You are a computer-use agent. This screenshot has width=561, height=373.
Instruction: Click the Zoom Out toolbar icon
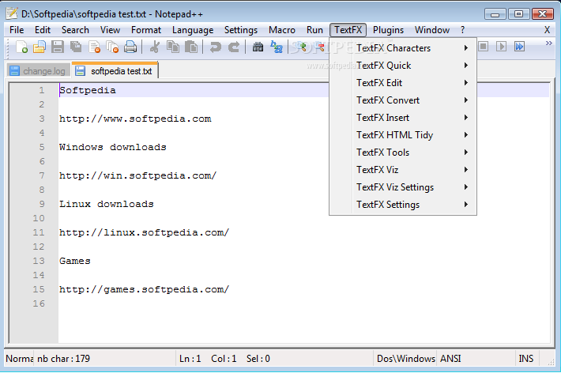(x=318, y=47)
